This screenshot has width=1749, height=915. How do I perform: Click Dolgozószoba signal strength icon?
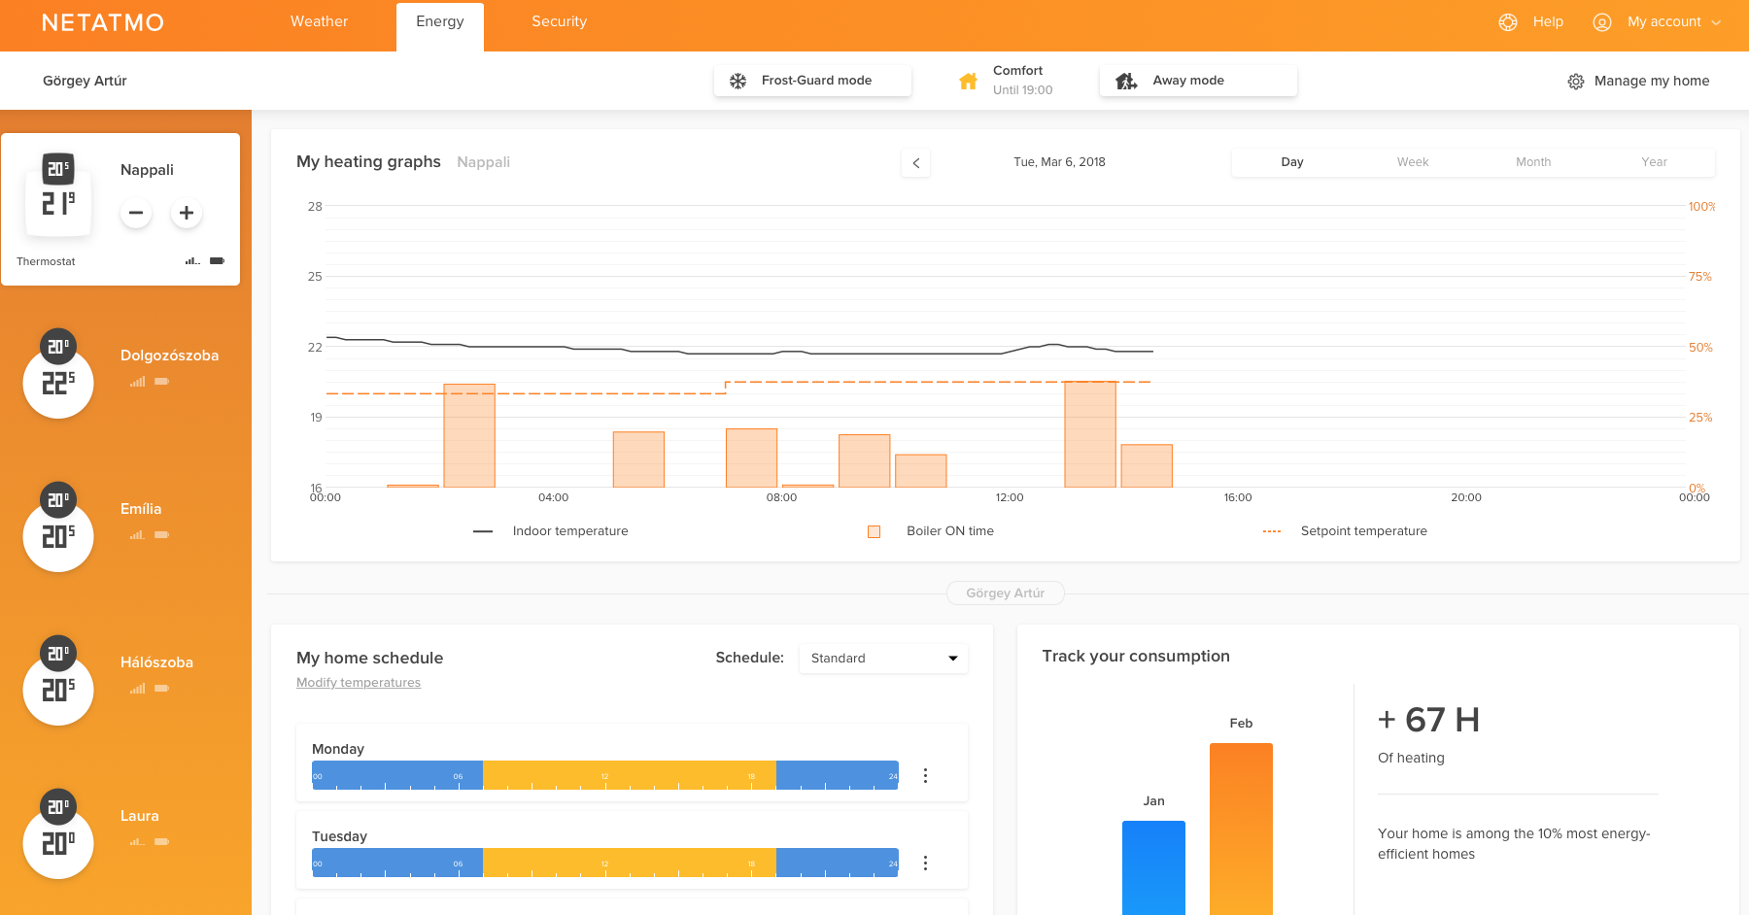coord(137,382)
